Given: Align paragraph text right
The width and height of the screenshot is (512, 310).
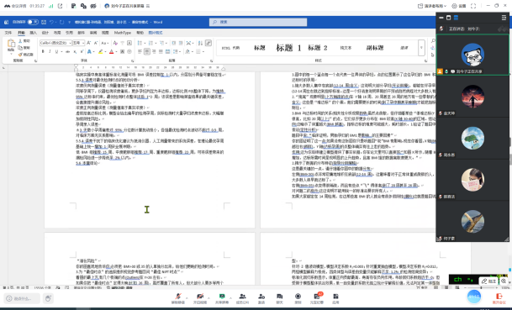Looking at the screenshot, I should point(154,51).
